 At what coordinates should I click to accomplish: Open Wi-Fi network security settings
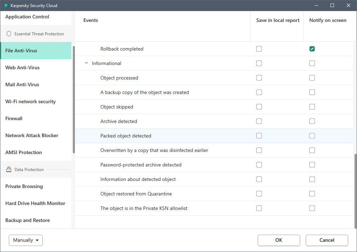tap(36, 101)
